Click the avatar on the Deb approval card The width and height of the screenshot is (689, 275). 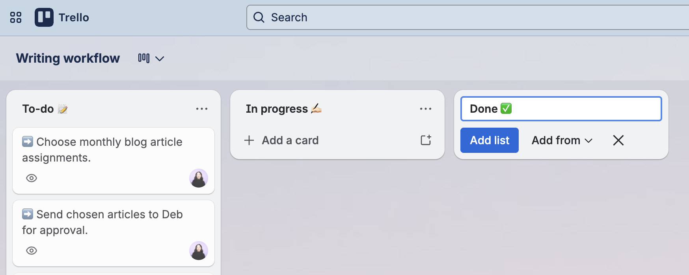[199, 251]
